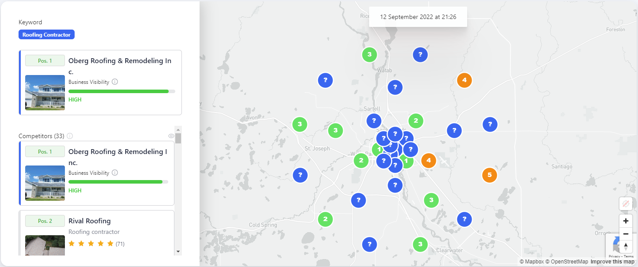Click the Competitors (33) heading

(42, 136)
